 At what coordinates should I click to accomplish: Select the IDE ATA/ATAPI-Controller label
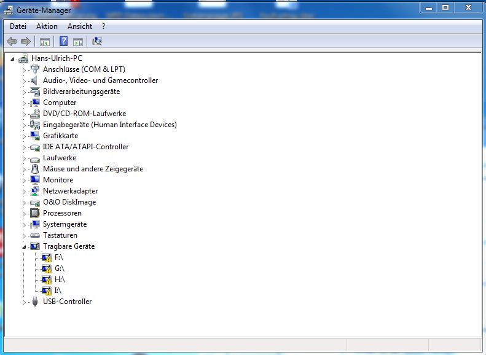[x=85, y=147]
